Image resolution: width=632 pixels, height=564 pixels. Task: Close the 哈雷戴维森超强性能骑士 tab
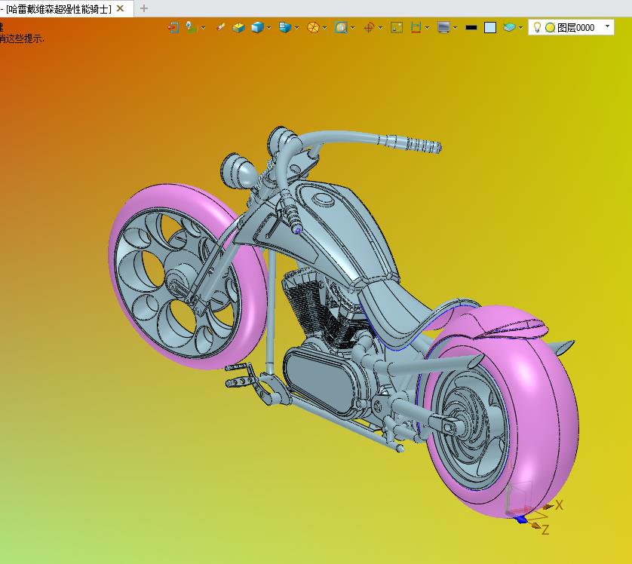click(120, 8)
